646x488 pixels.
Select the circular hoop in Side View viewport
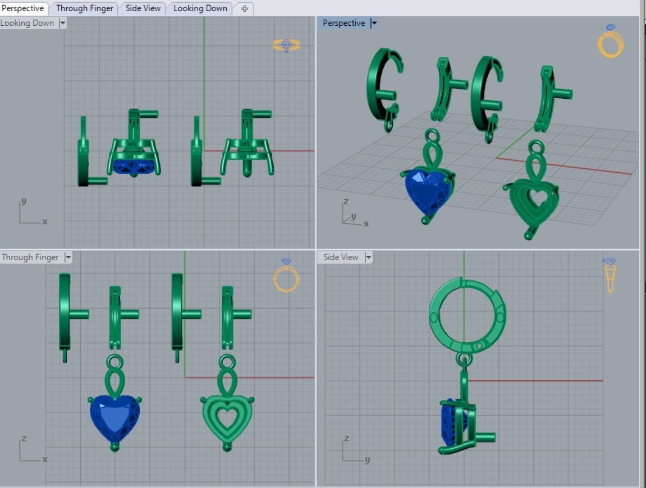coord(467,316)
